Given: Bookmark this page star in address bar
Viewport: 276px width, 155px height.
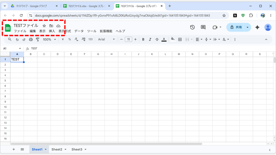Looking at the screenshot, I should [224, 15].
